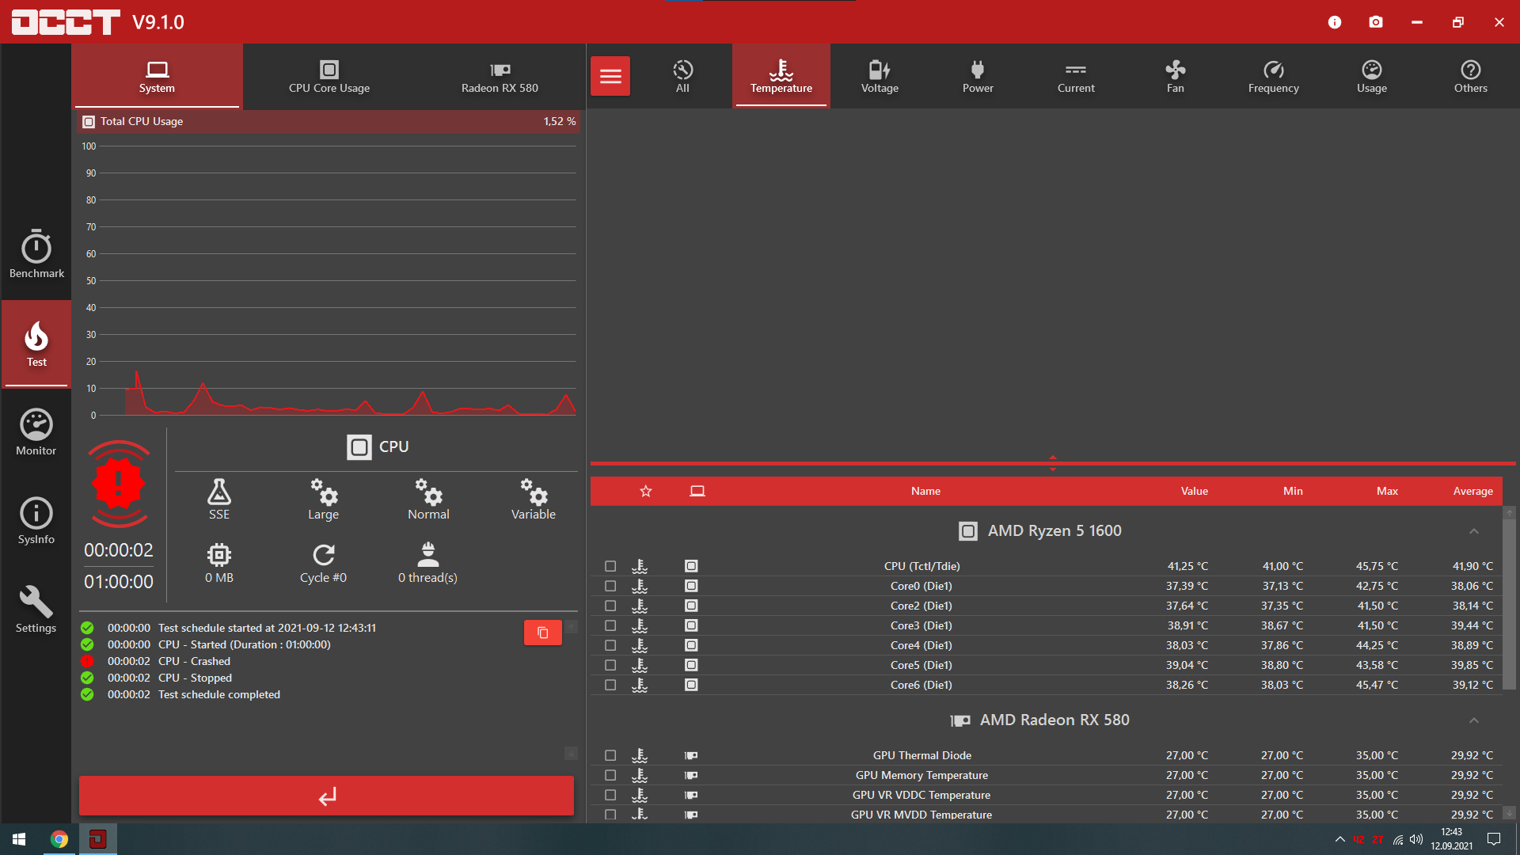Screen dimensions: 1520x855
Task: Show All sensors tab
Action: click(682, 76)
